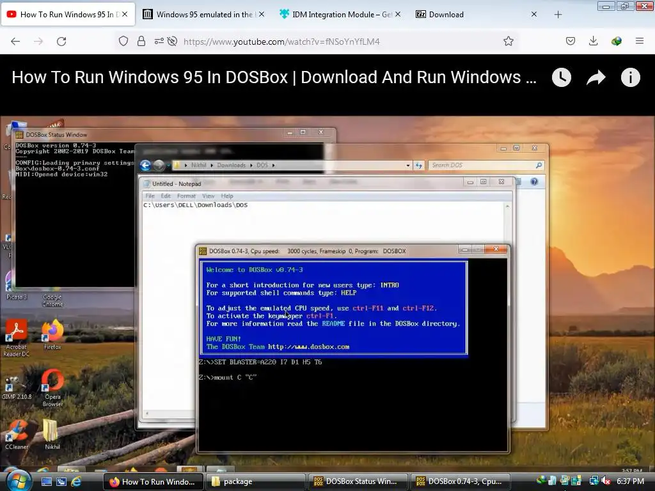Screen dimensions: 655x491
Task: Click the Edit menu in video Notepad
Action: [166, 196]
